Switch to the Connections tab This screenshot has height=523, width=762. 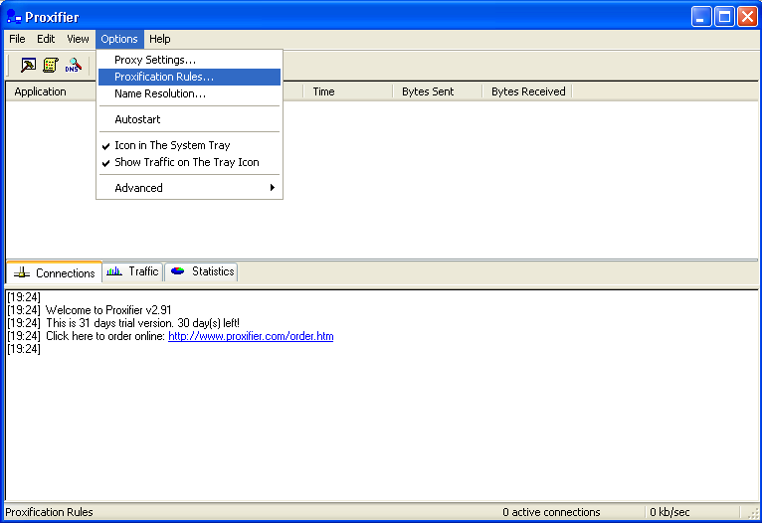tap(54, 272)
